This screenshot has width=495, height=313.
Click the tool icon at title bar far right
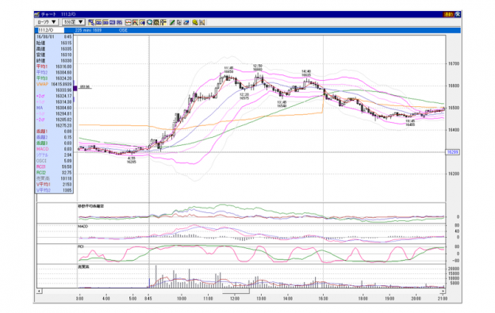(x=458, y=14)
